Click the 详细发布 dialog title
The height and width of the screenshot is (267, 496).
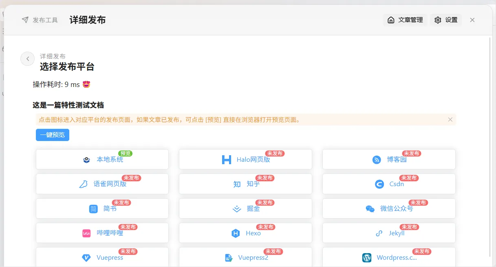(88, 20)
